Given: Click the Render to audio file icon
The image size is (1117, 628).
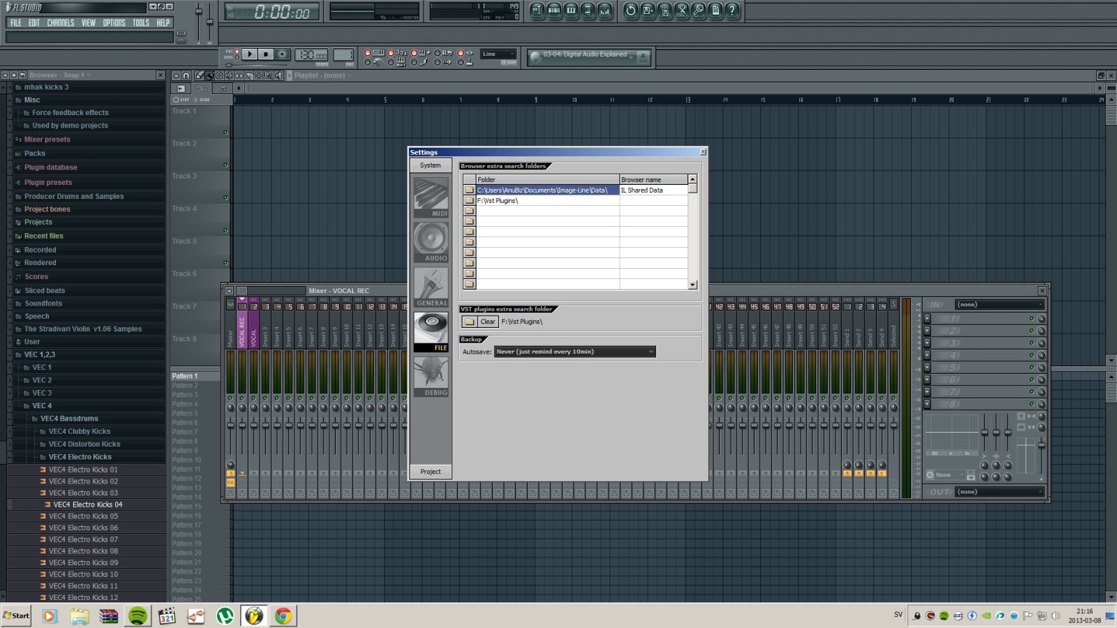Looking at the screenshot, I should click(x=665, y=10).
